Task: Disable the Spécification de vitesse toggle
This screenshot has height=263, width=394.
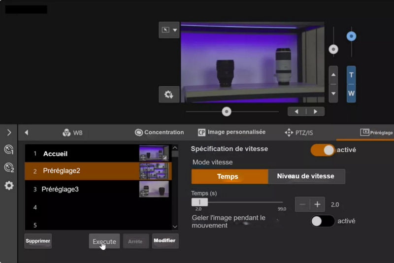Action: (x=323, y=150)
